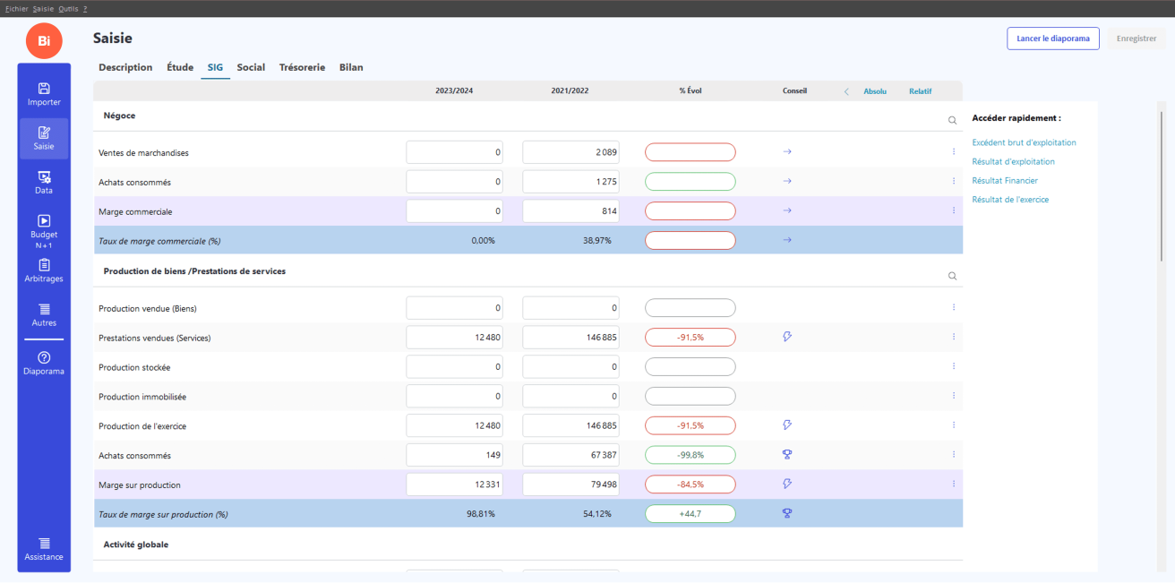Click the left chevron beside Absolu
This screenshot has height=583, width=1175.
point(846,91)
